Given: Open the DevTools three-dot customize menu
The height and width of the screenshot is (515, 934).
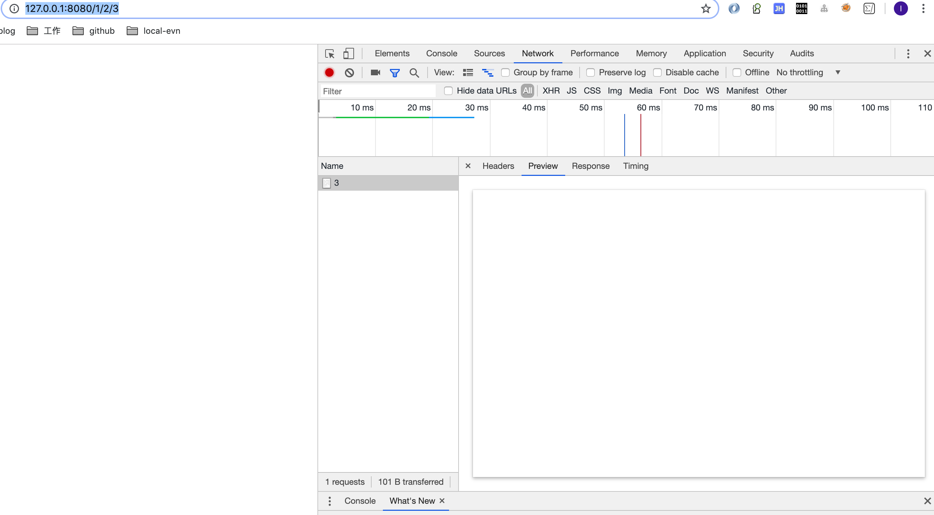Looking at the screenshot, I should pos(908,53).
